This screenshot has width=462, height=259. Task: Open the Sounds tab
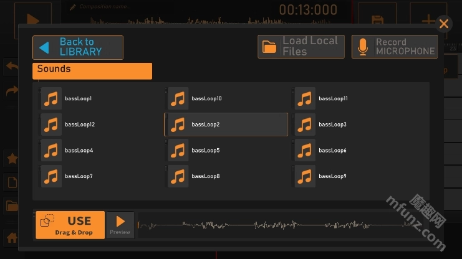point(92,70)
